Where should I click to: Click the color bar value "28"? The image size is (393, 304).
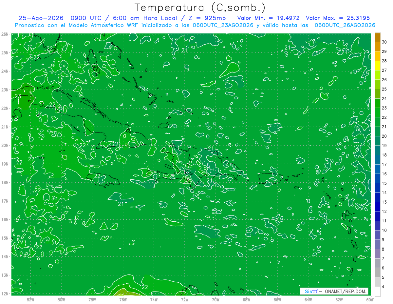tap(384, 61)
